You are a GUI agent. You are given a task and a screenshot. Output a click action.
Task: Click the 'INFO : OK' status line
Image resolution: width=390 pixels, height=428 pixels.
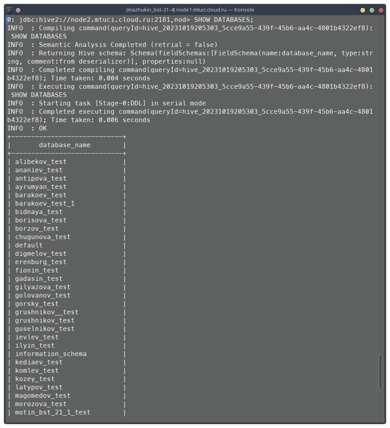tap(27, 128)
